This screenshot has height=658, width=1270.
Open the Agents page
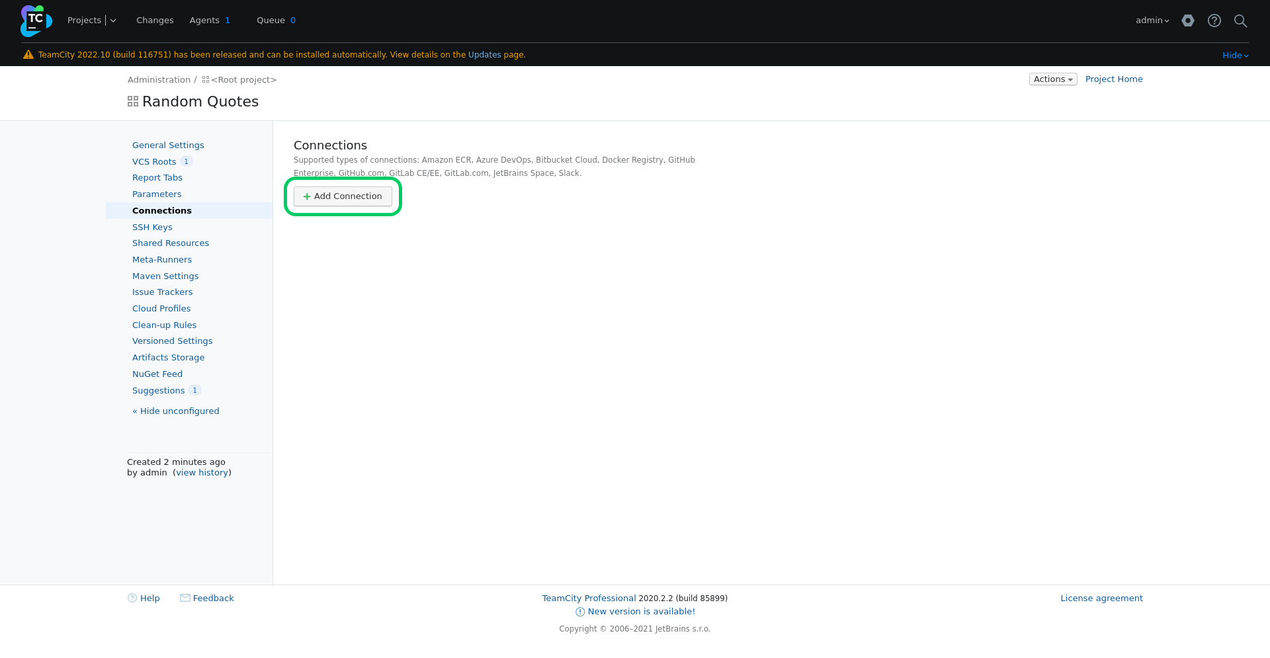tap(204, 21)
